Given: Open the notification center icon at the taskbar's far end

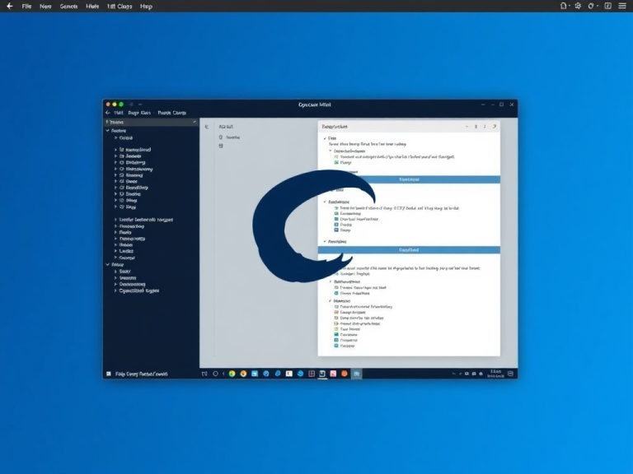Looking at the screenshot, I should point(511,374).
